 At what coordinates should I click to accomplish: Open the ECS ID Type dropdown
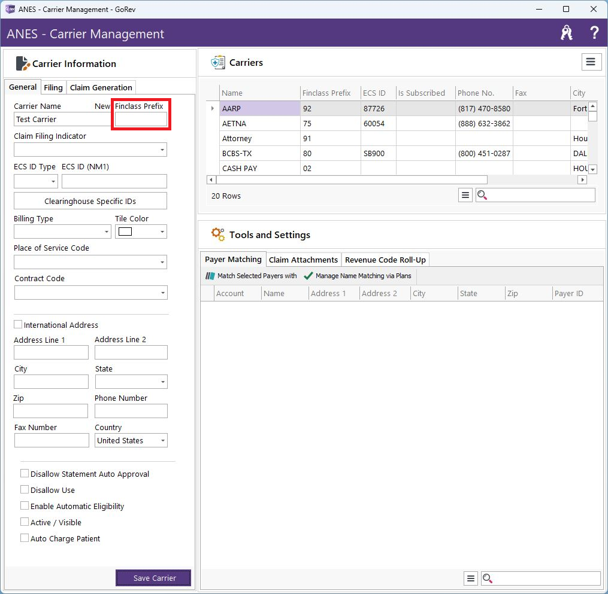click(53, 181)
